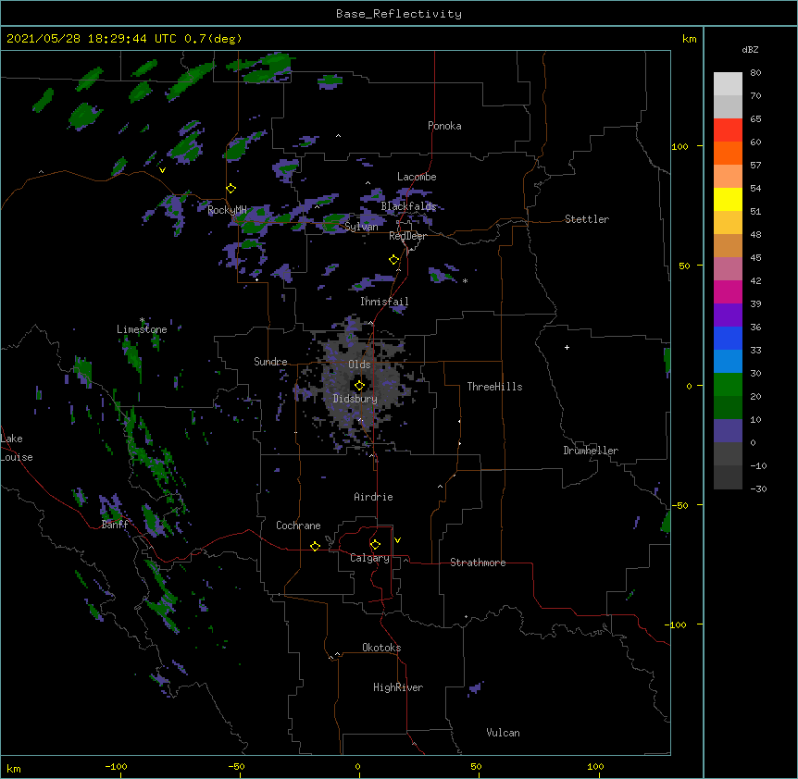Pick the purple swatch in the dBZ legend
Viewport: 798px width, 779px height.
(x=728, y=315)
